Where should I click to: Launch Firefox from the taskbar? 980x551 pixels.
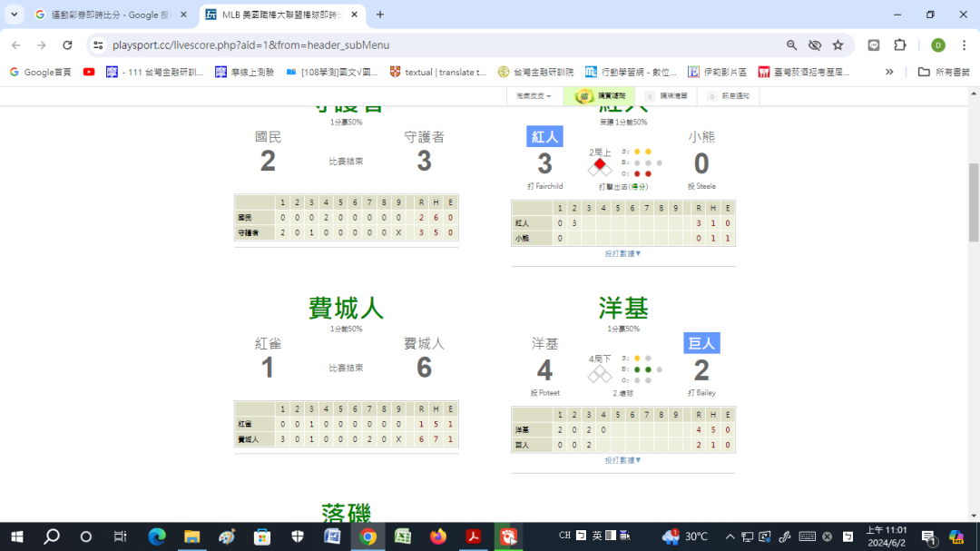point(438,536)
